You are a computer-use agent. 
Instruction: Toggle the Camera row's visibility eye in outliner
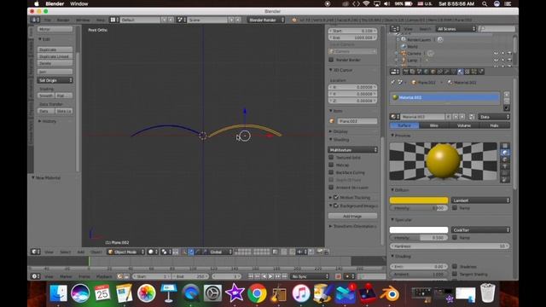(x=496, y=53)
